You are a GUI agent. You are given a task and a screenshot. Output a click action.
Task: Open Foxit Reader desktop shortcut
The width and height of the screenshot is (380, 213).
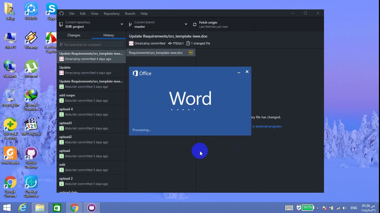(10, 156)
